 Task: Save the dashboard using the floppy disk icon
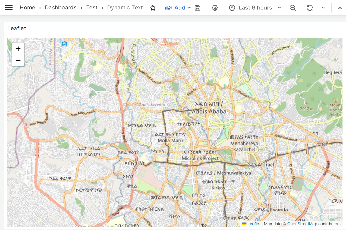tap(197, 7)
